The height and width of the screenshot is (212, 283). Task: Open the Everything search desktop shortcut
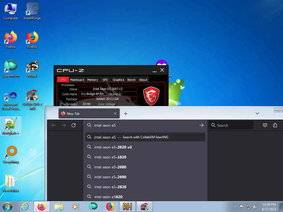tap(11, 155)
